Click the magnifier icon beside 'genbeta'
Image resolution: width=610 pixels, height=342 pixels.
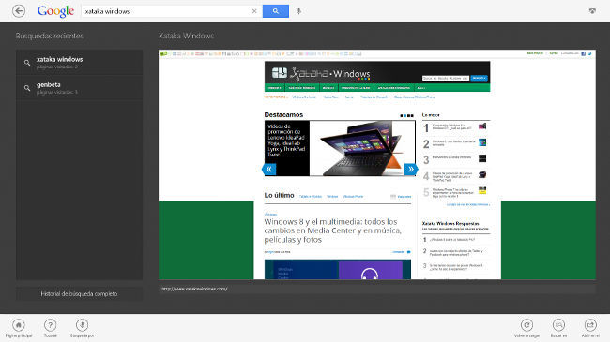[x=27, y=88]
